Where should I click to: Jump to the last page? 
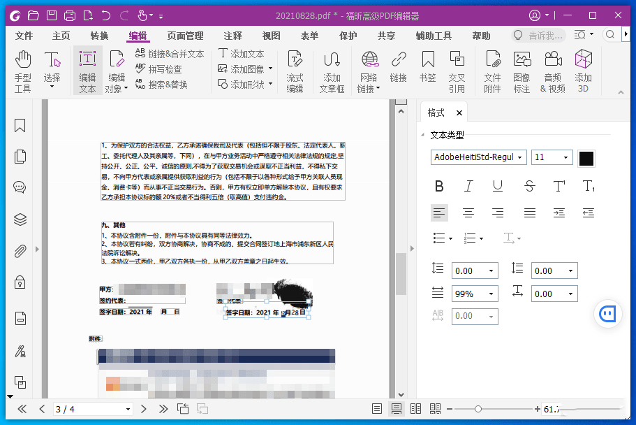[x=163, y=409]
